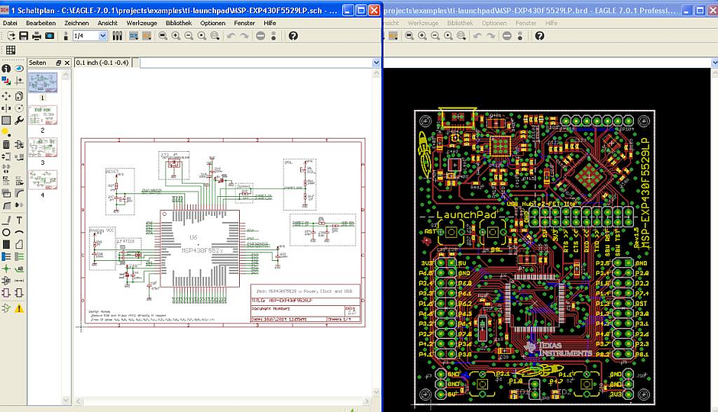Open the Fenster menu in schematic window
This screenshot has height=412, width=718.
click(x=244, y=23)
